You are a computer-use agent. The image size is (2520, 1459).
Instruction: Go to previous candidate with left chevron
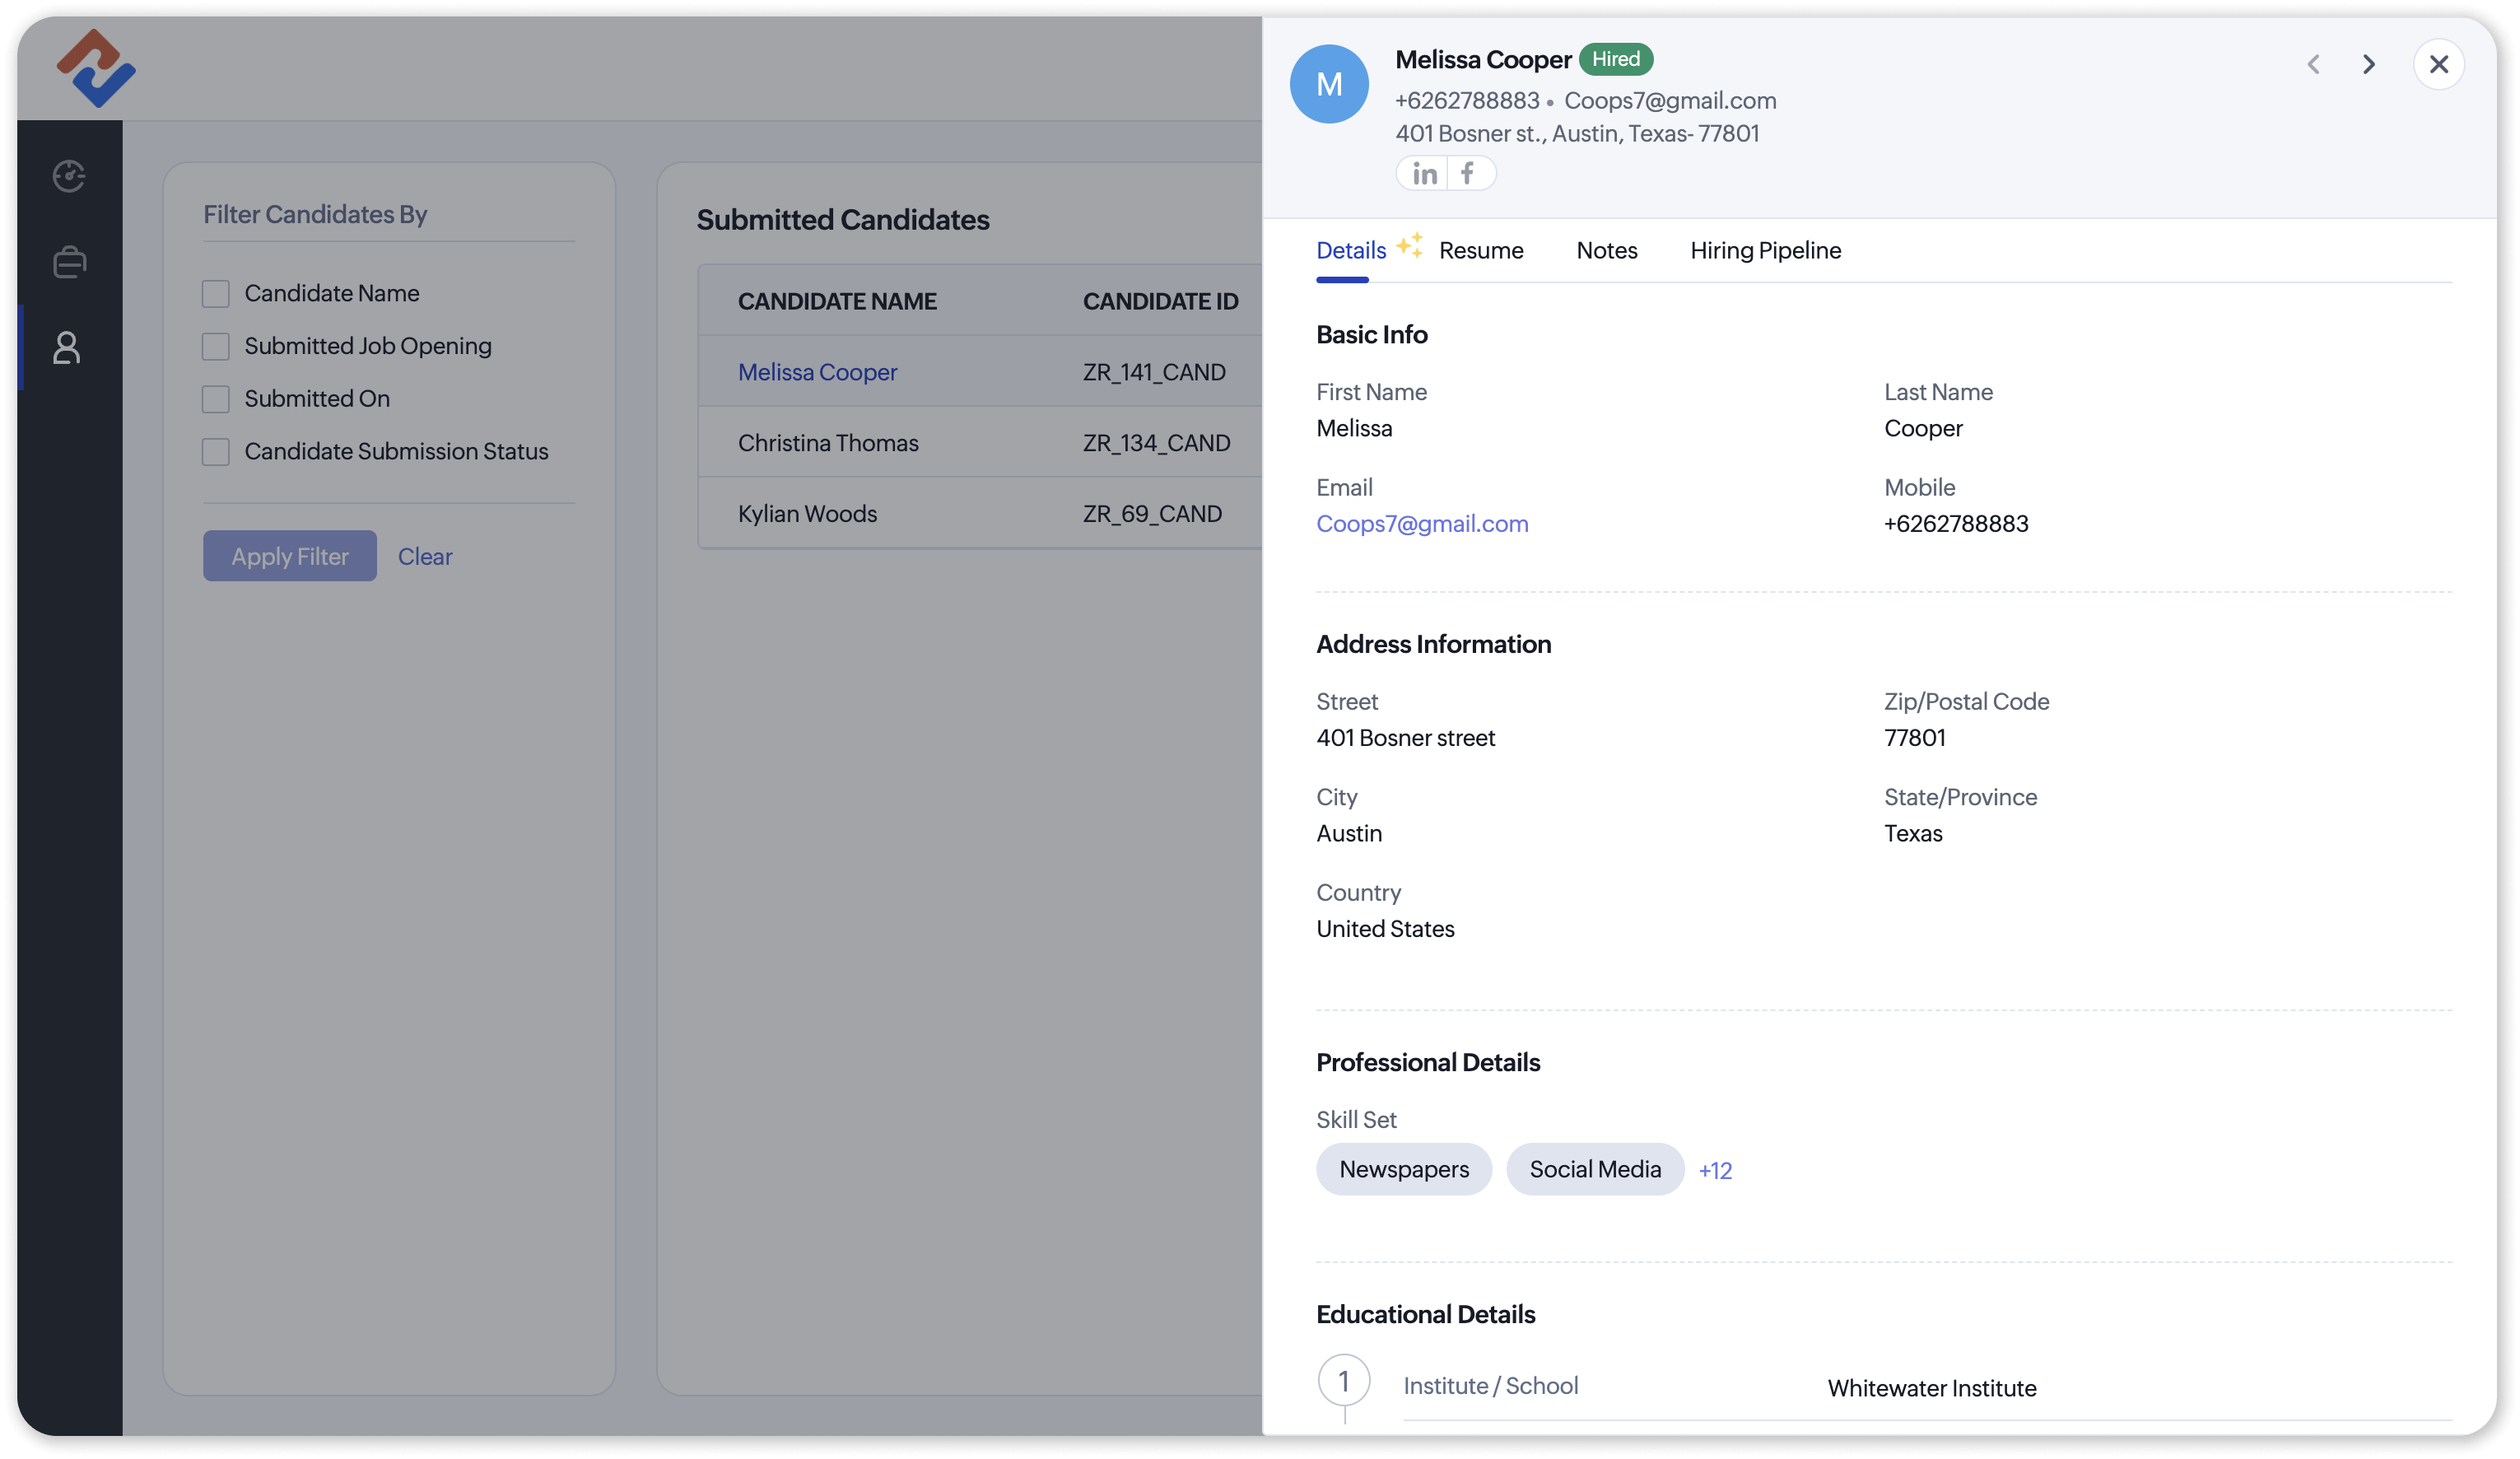coord(2313,65)
